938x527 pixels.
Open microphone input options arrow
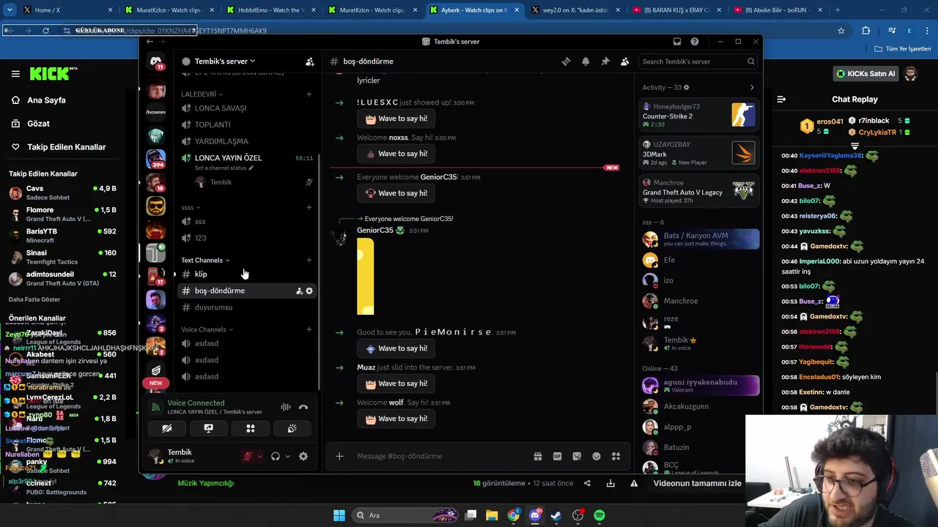pyautogui.click(x=259, y=457)
